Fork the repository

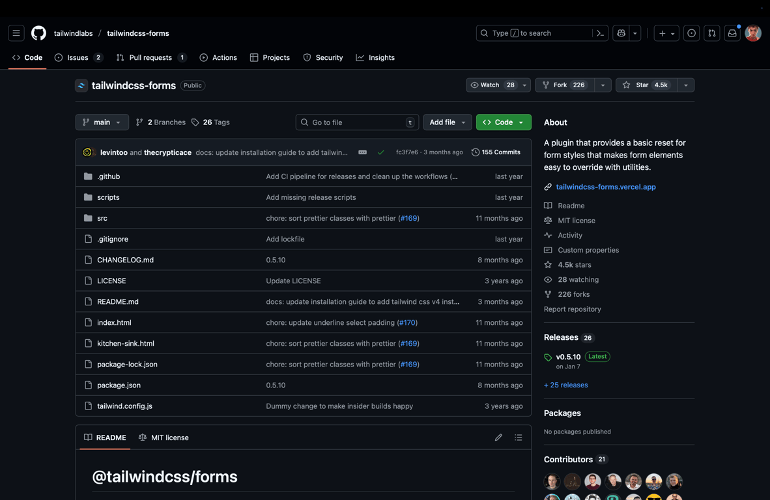tap(564, 85)
